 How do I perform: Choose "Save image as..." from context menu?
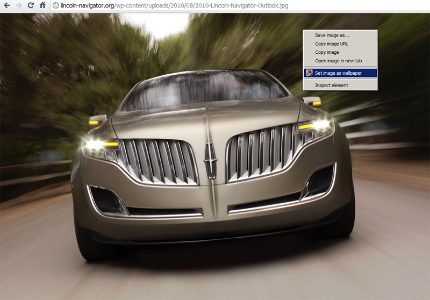coord(332,35)
